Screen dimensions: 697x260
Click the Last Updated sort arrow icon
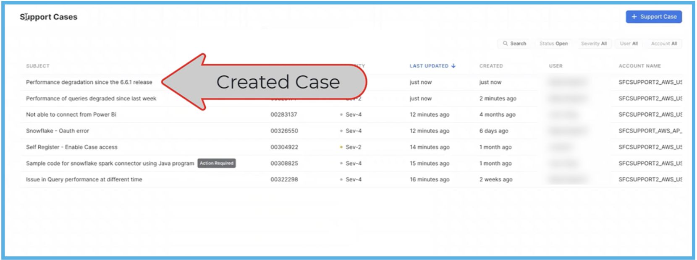[x=453, y=66]
